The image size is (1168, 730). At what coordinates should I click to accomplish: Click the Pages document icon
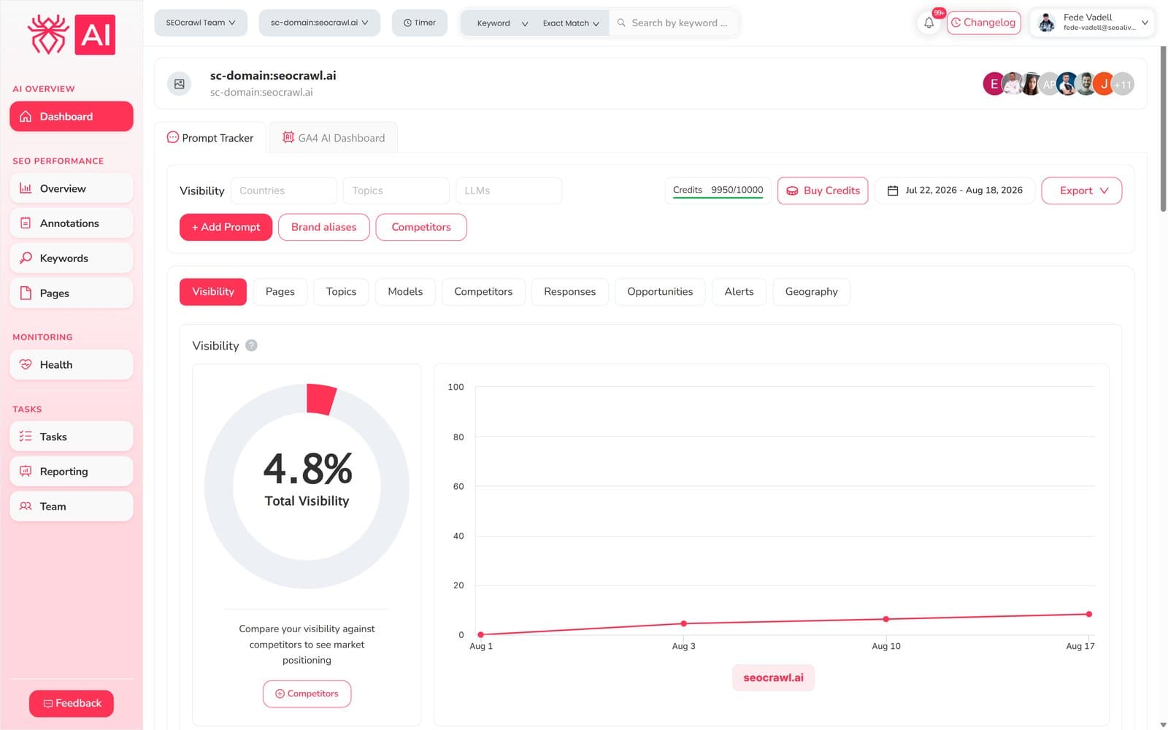tap(26, 293)
